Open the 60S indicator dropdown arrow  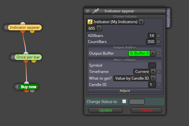tap(99, 28)
